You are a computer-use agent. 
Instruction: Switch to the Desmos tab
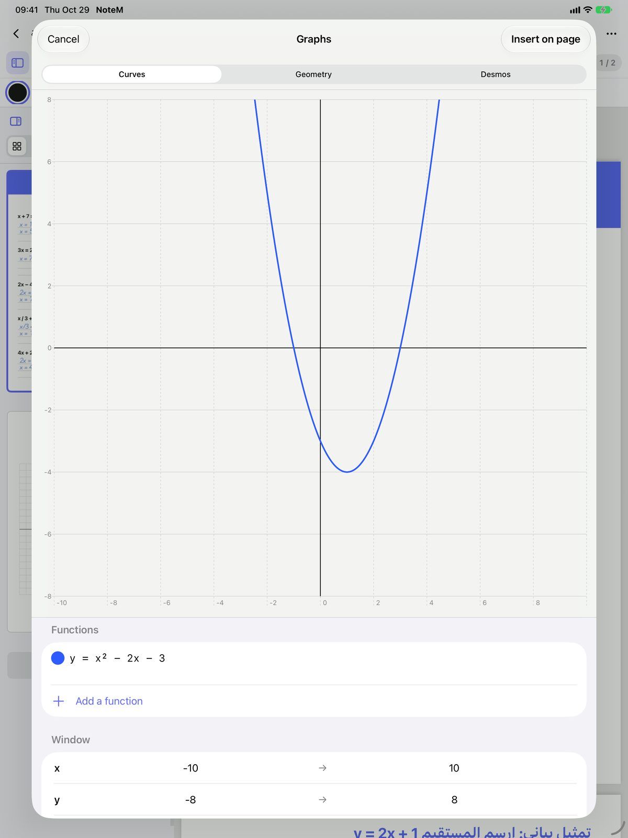point(496,74)
